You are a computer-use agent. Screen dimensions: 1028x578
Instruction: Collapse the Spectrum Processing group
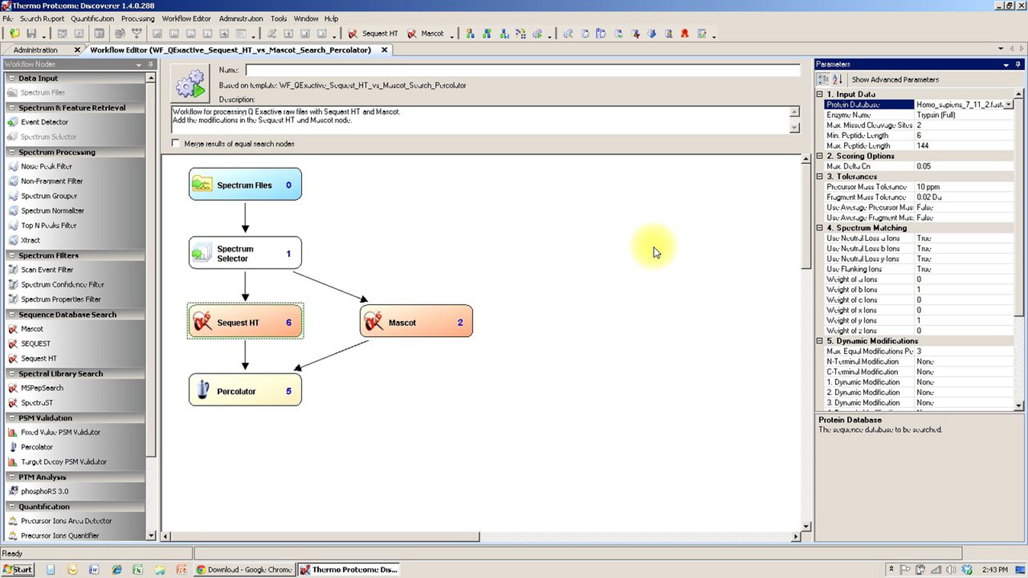[12, 152]
